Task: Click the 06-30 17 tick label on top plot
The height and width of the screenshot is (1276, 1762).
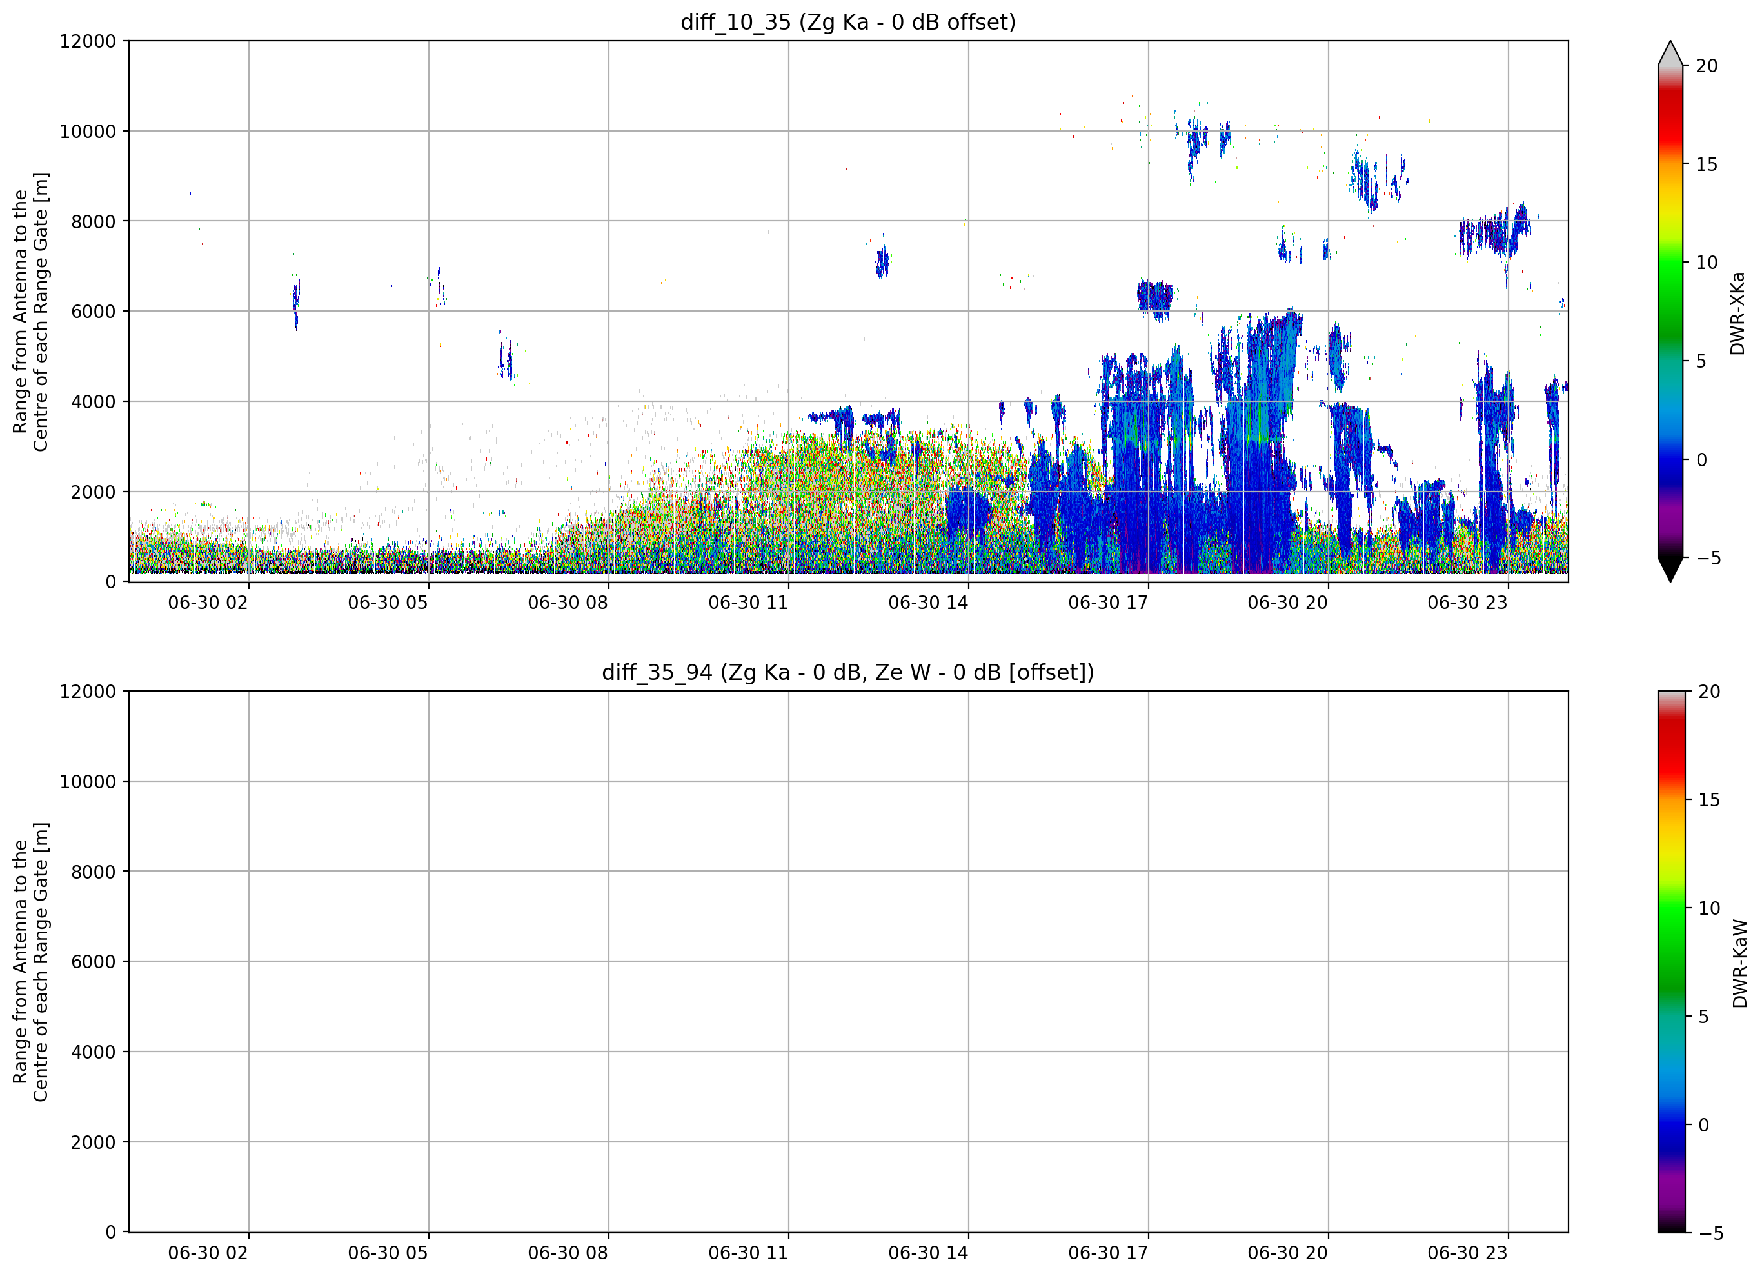Action: point(1108,603)
